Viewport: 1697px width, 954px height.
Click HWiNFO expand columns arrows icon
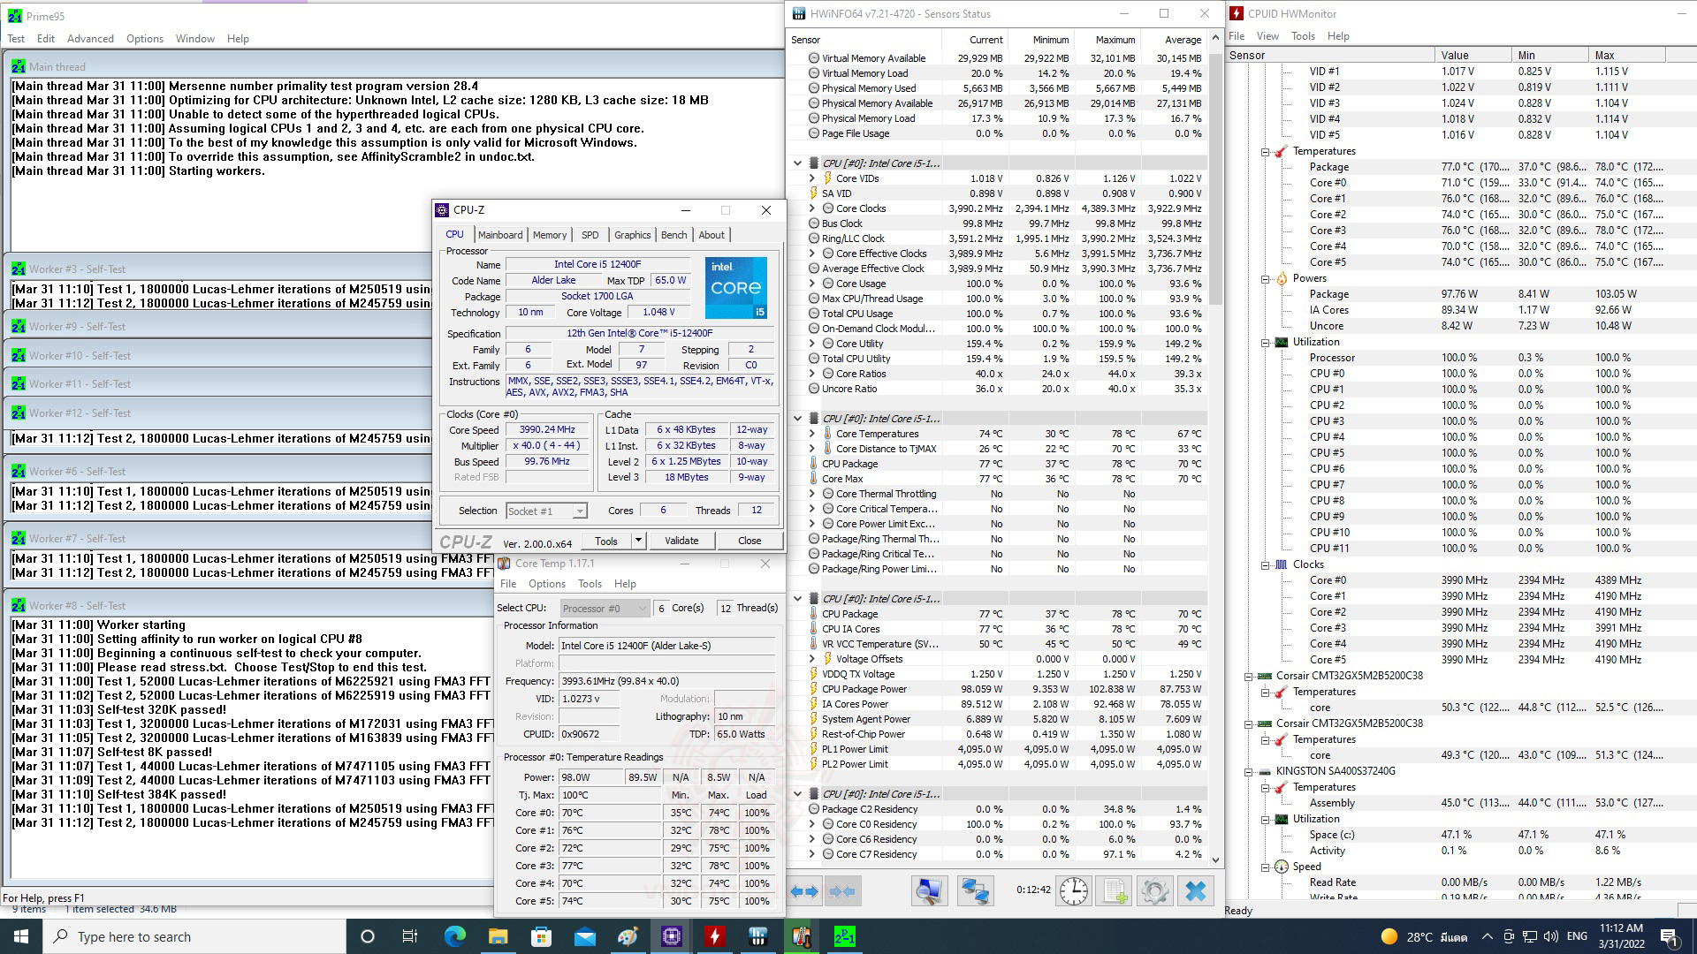[803, 891]
